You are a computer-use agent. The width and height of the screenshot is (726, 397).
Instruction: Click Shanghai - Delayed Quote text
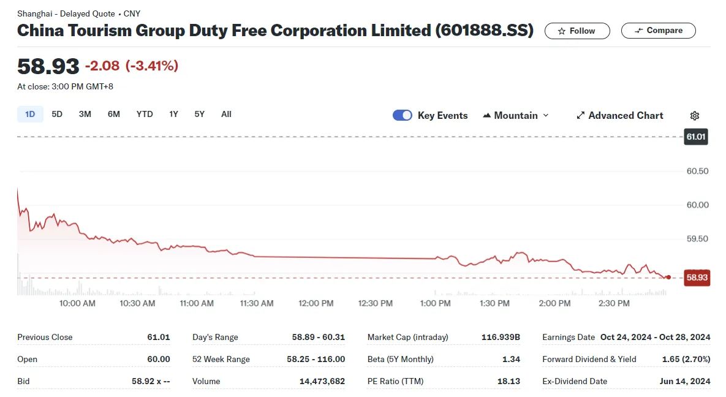tap(66, 14)
